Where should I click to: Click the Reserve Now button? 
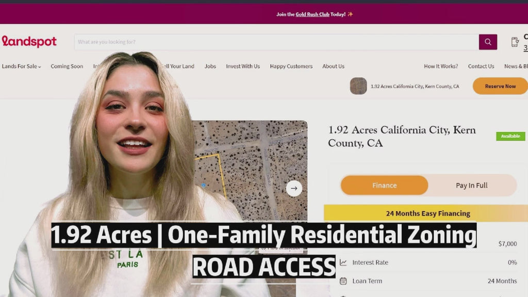[x=500, y=86]
